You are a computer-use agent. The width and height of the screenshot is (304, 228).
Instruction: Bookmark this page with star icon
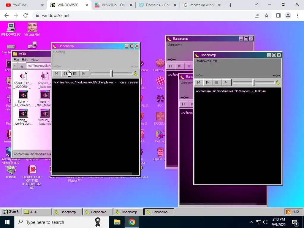(267, 15)
